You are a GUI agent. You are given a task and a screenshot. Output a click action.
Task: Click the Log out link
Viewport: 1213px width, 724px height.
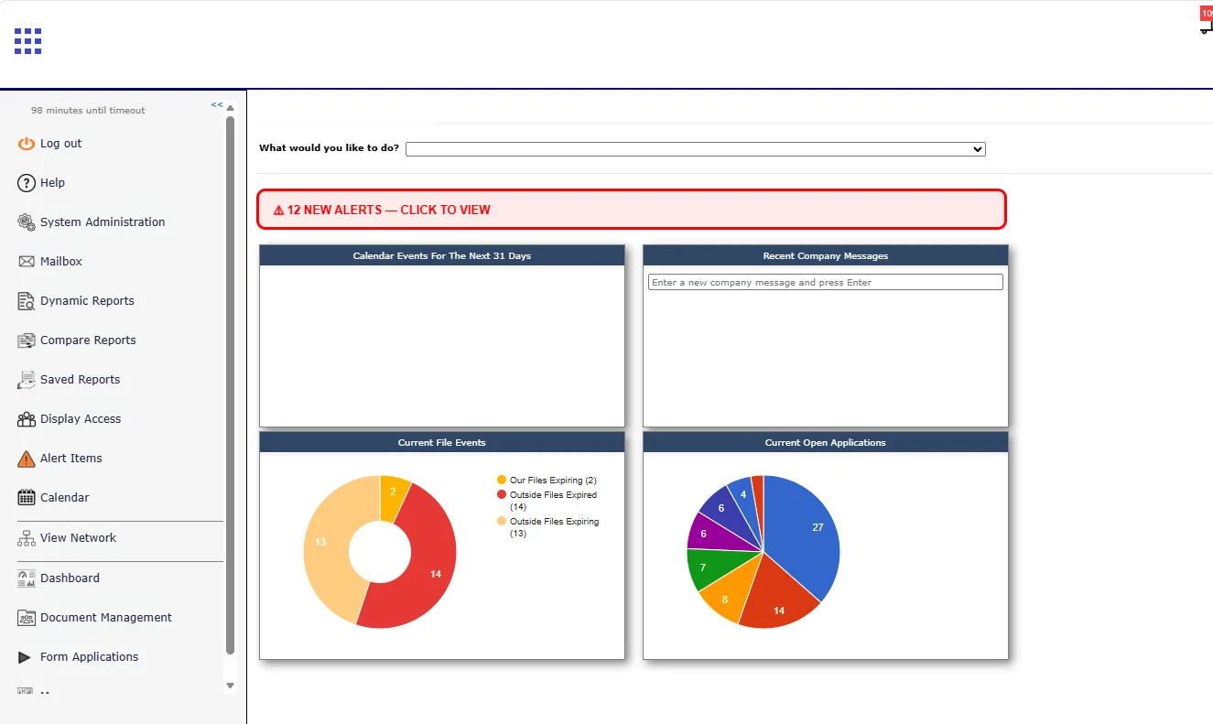[x=61, y=144]
